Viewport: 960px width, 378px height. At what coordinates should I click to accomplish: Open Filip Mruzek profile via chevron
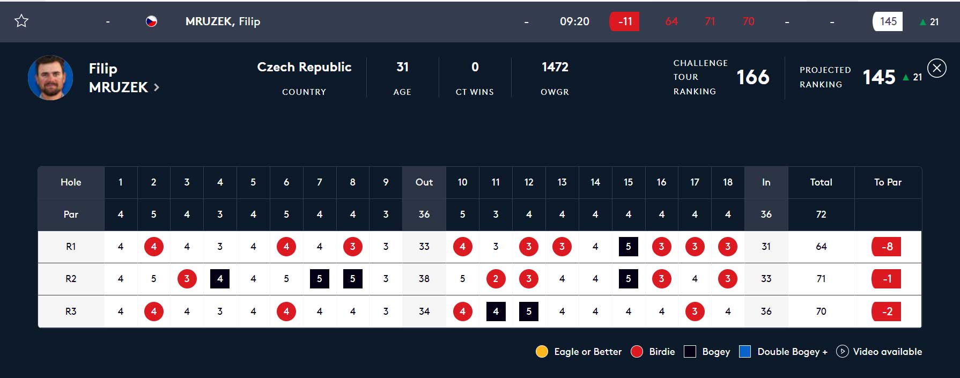coord(157,87)
